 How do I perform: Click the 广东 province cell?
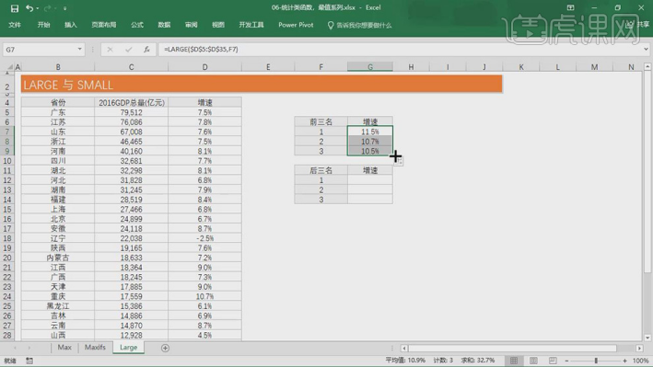click(58, 112)
